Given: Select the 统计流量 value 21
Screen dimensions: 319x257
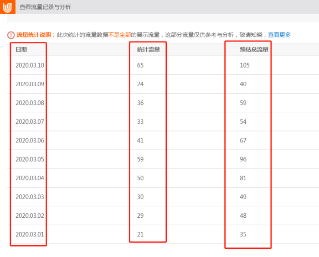Looking at the screenshot, I should [x=140, y=234].
